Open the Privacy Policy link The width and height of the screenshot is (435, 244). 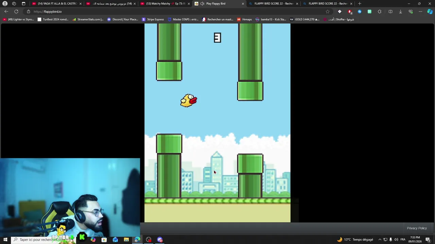click(417, 228)
